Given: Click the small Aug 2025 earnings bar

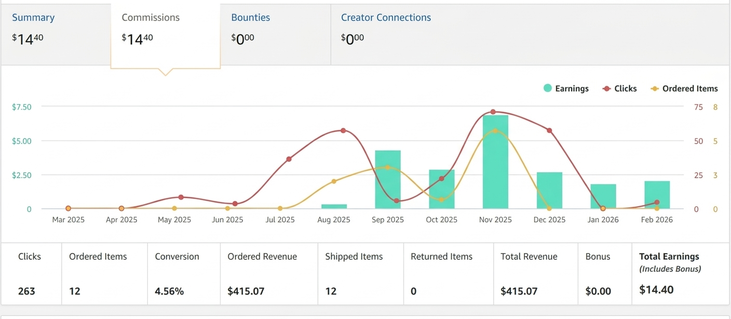Looking at the screenshot, I should coord(334,207).
